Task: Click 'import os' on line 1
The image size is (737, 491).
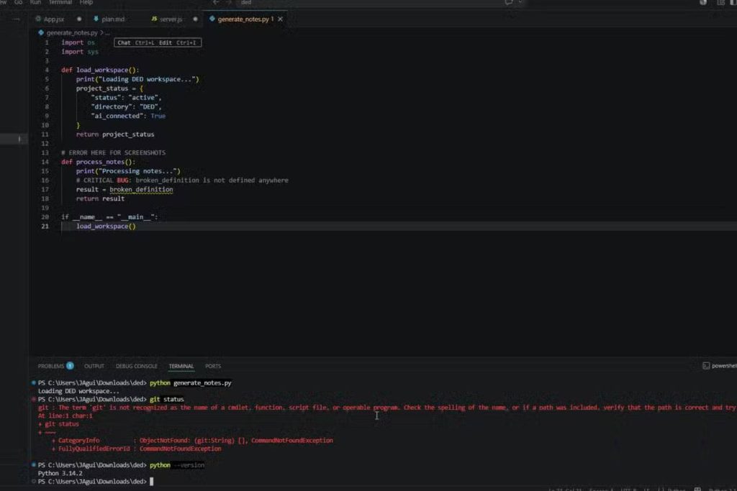Action: (78, 42)
